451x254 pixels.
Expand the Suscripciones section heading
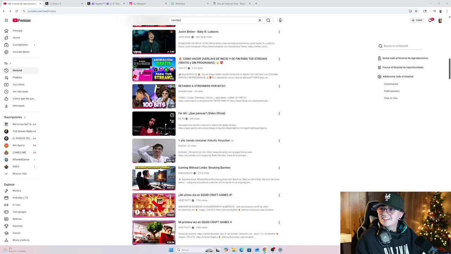pyautogui.click(x=15, y=117)
